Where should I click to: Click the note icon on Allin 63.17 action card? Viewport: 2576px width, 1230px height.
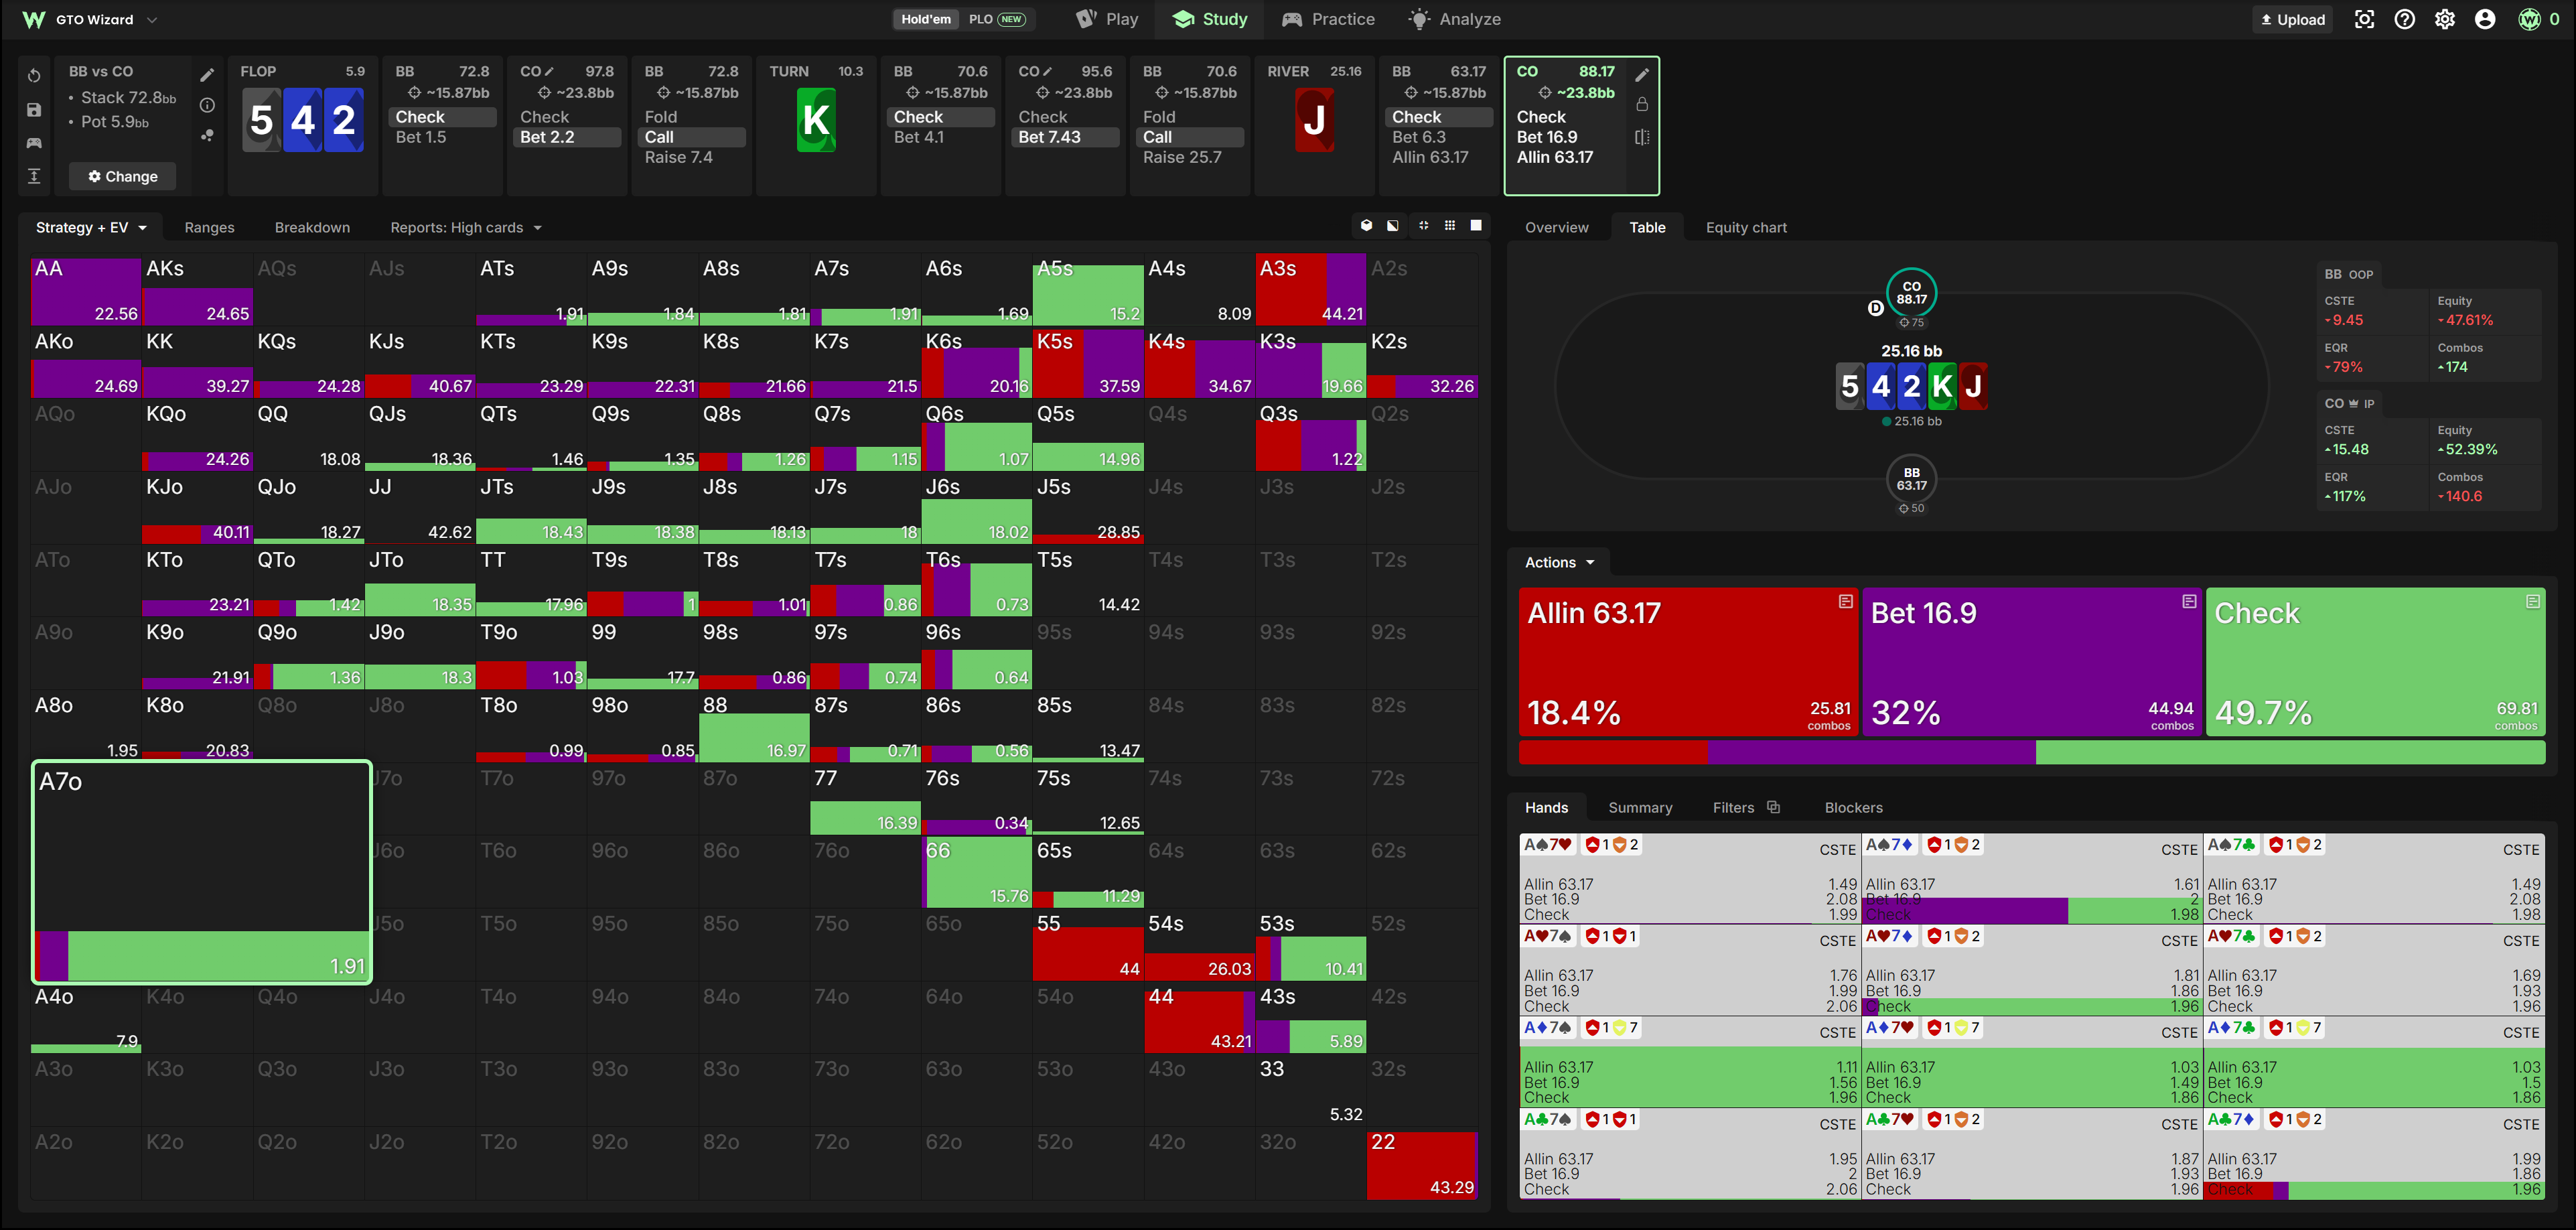pos(1845,601)
